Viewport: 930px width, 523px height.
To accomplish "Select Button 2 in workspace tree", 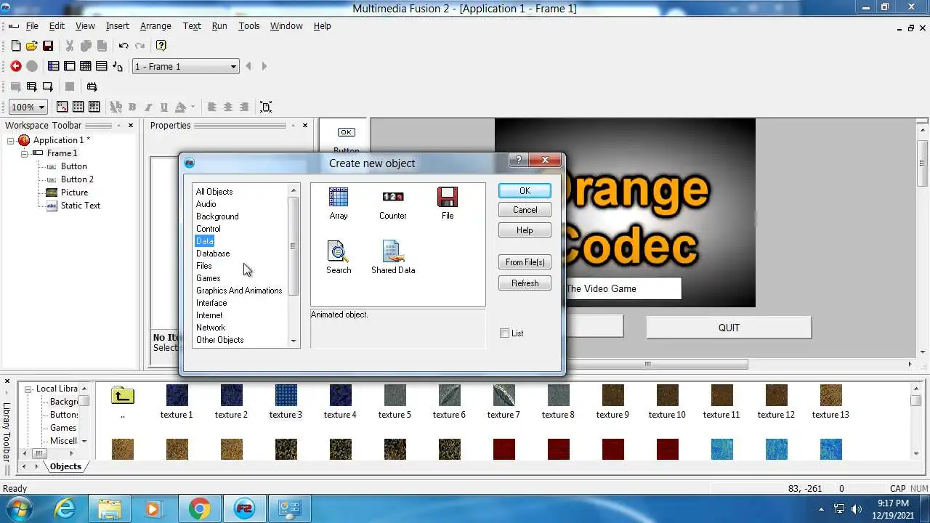I will pos(77,179).
